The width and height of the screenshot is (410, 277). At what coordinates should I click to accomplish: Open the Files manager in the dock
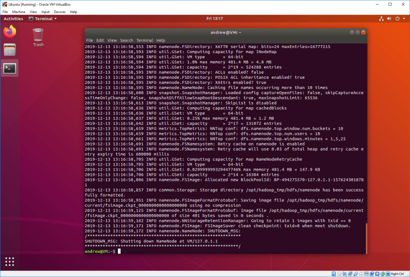click(10, 50)
